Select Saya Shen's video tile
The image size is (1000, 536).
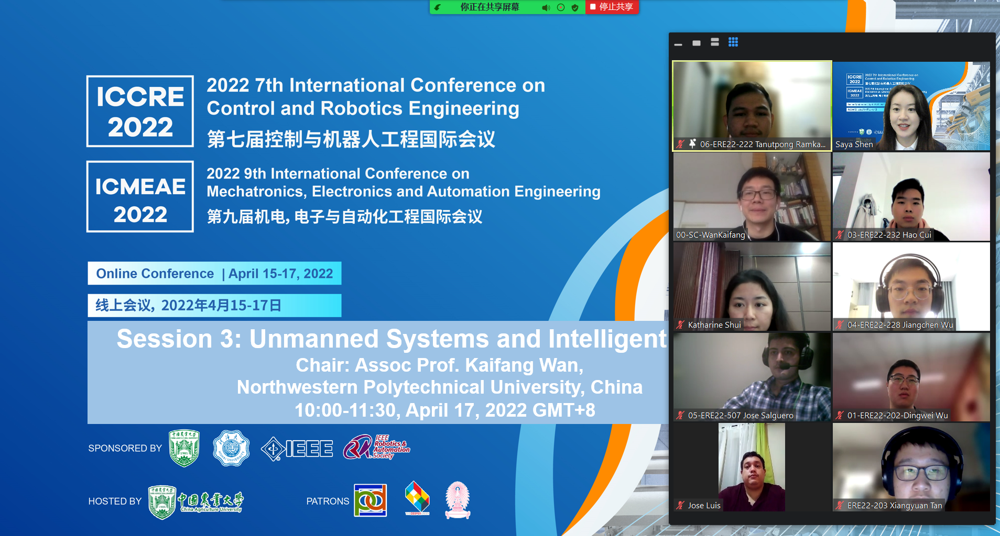click(911, 106)
